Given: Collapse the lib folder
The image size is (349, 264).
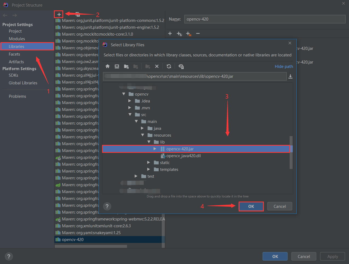Looking at the screenshot, I should (x=149, y=142).
